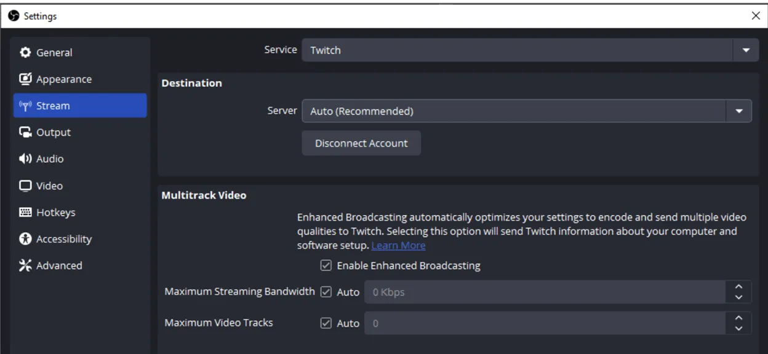This screenshot has height=354, width=768.
Task: Increase Maximum Streaming Bandwidth with up arrow
Action: coord(739,287)
